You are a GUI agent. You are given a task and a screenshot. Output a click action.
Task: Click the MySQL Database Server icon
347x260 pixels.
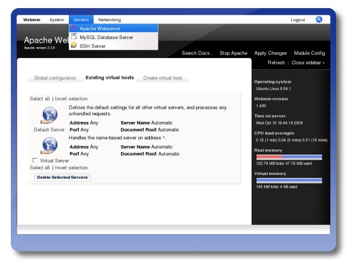click(x=74, y=37)
